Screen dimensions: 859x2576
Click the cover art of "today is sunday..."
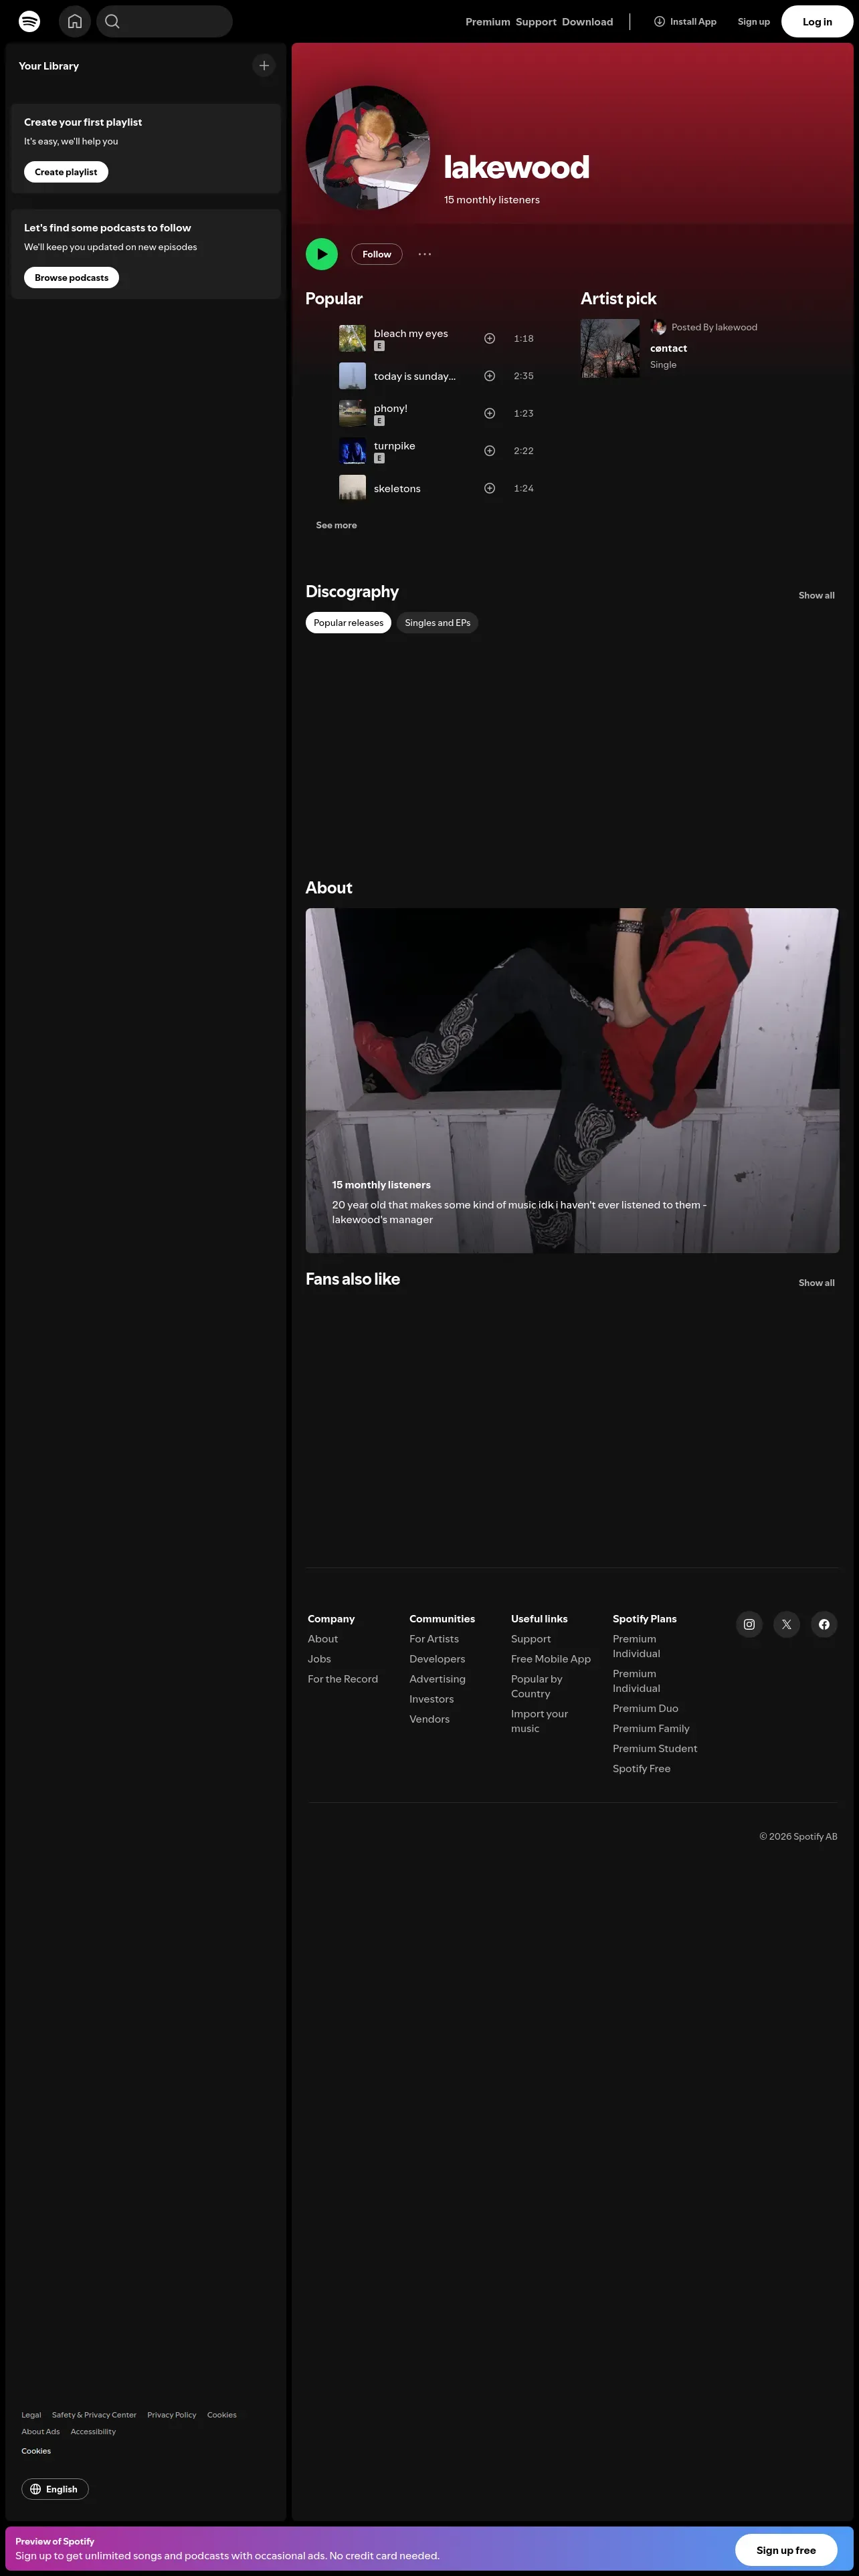[x=352, y=376]
